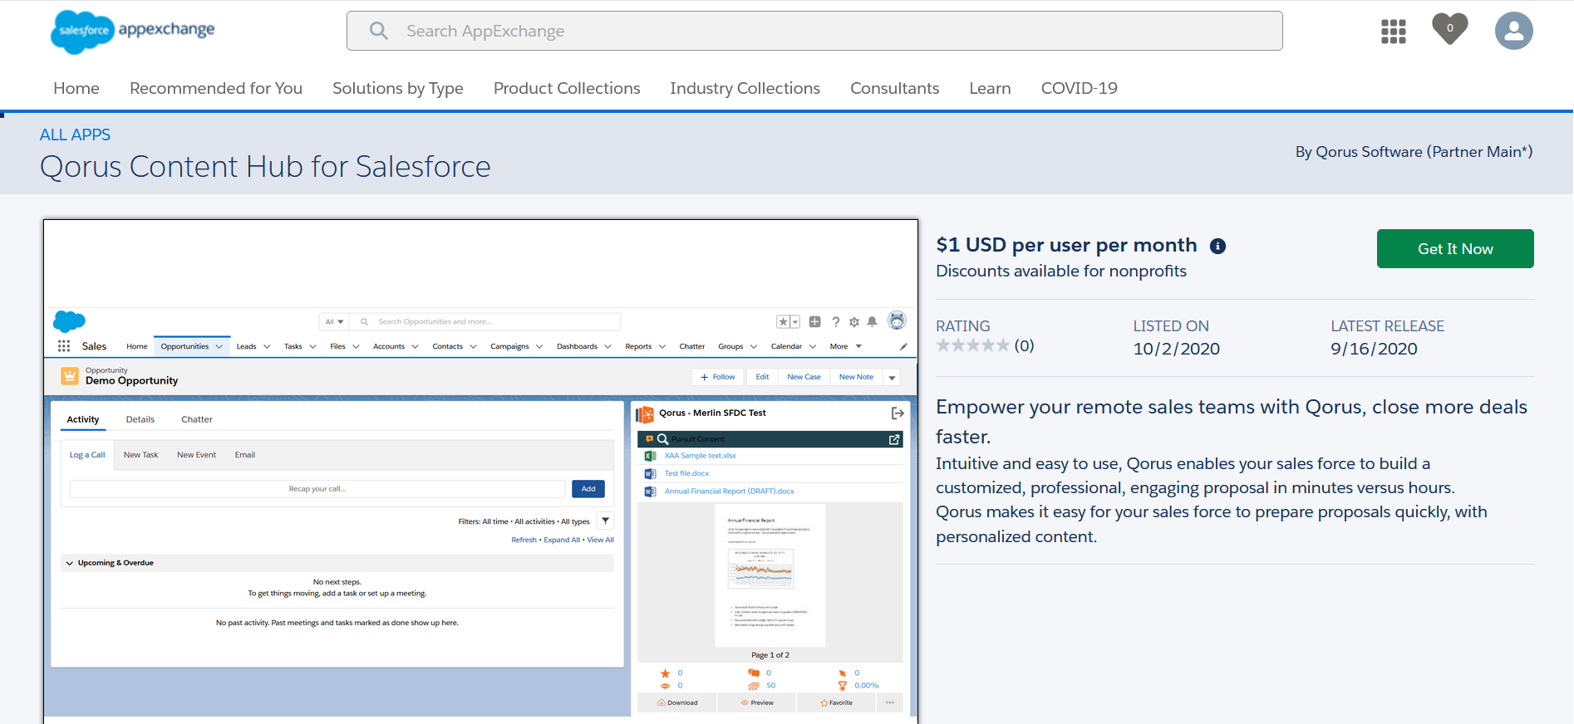This screenshot has height=724, width=1574.
Task: Open the Home nav item
Action: point(76,88)
